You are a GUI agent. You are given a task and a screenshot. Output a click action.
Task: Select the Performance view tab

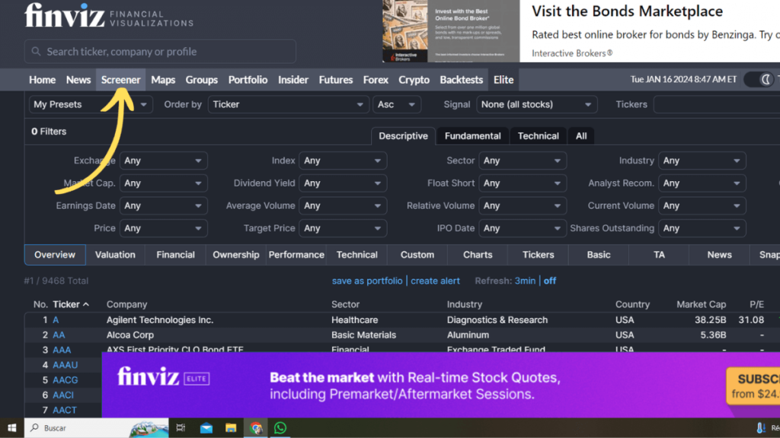[296, 255]
